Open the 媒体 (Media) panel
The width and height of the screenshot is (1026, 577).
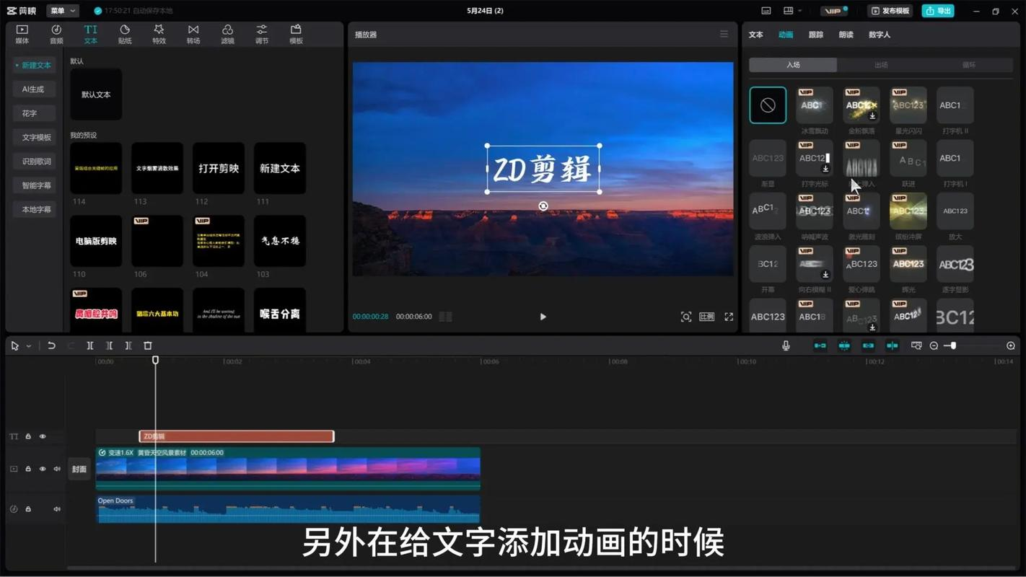(22, 34)
